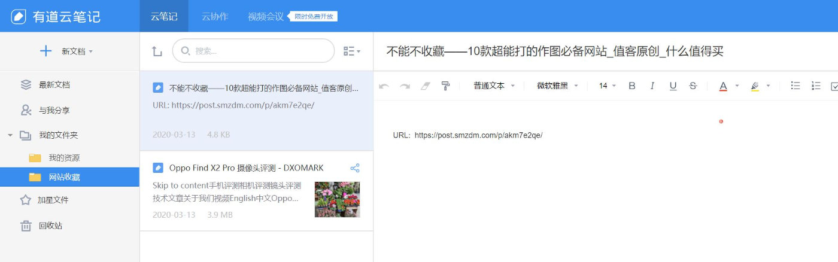Insert a checkbox to-do item
Screen dimensions: 838x262
[835, 87]
